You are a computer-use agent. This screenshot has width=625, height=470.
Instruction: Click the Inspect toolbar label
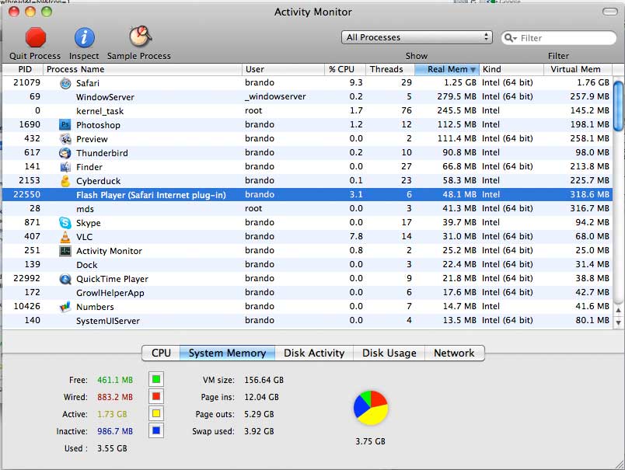pyautogui.click(x=84, y=56)
